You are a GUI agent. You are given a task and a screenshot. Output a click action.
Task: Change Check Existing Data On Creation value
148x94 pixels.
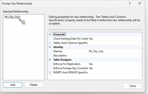[115, 39]
